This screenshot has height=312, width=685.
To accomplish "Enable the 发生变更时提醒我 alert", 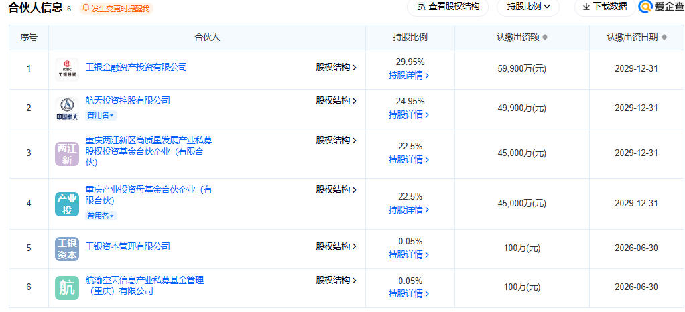I will pos(116,9).
